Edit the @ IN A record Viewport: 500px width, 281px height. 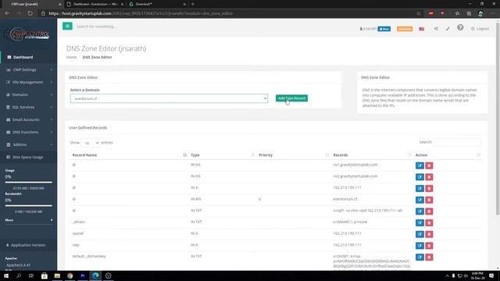(x=420, y=188)
